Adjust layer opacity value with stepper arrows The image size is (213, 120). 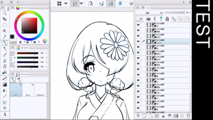coord(190,13)
